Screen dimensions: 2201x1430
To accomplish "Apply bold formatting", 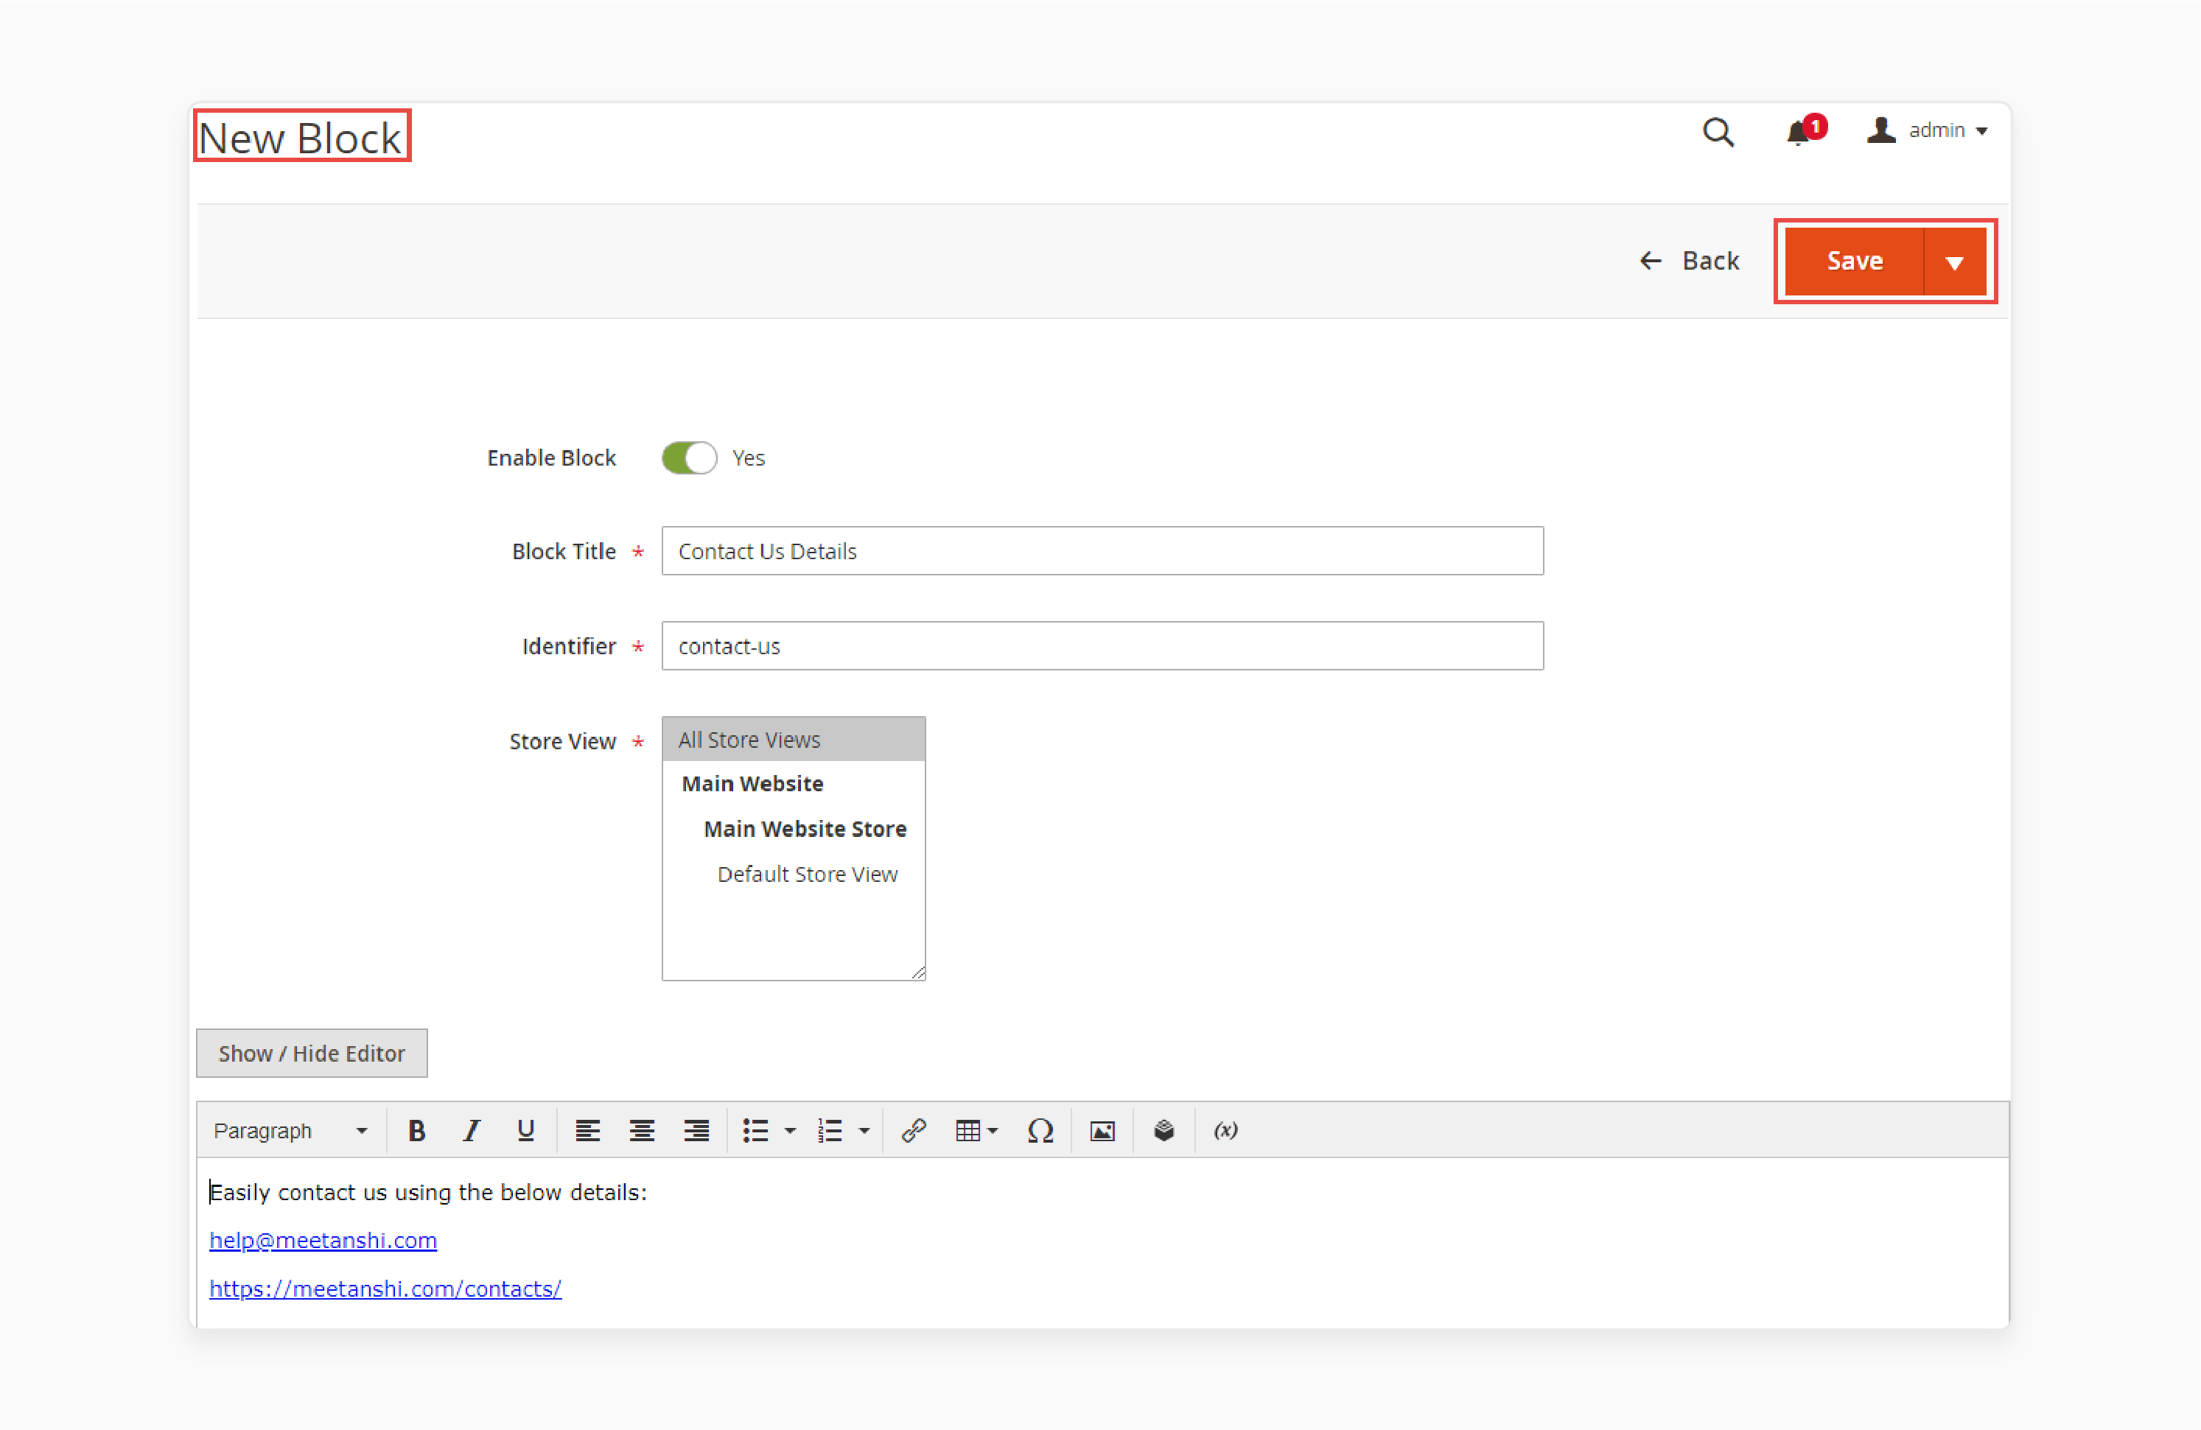I will (416, 1130).
